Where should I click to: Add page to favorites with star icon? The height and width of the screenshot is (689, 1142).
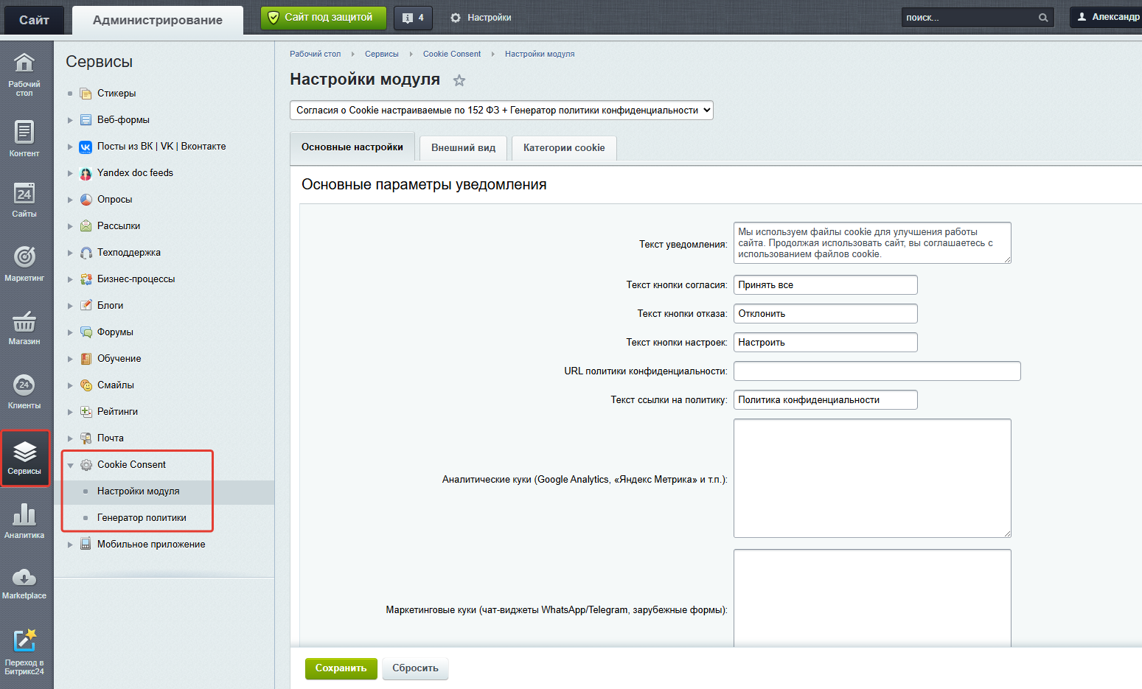459,80
